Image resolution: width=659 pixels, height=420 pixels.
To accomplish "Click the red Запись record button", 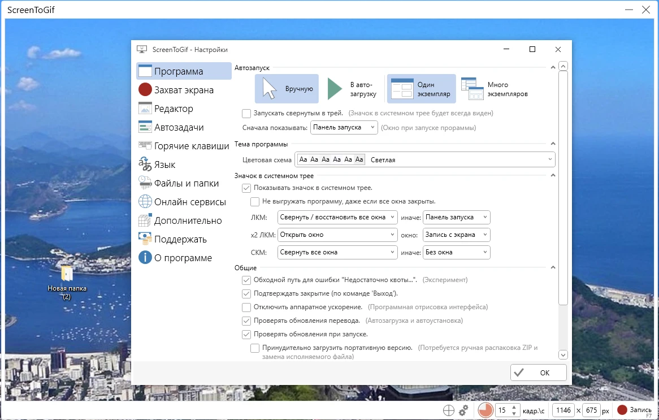I will (634, 410).
